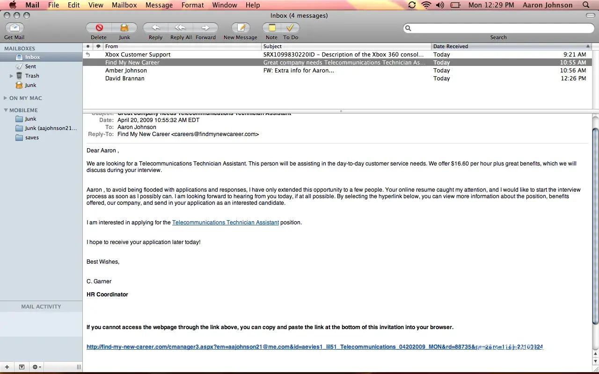Open the File menu
The image size is (599, 374).
coord(53,5)
